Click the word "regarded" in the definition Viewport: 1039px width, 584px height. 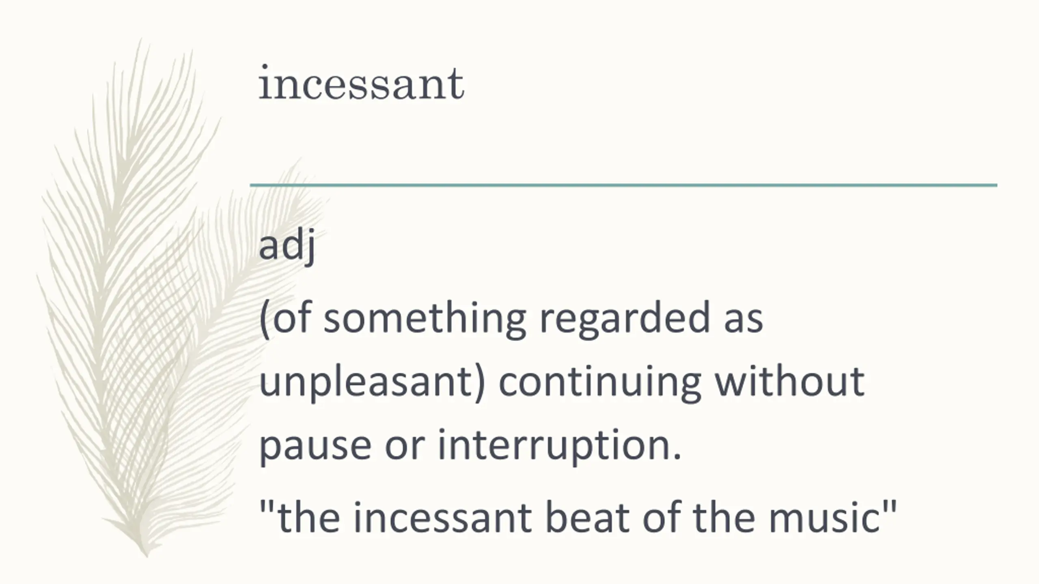625,319
